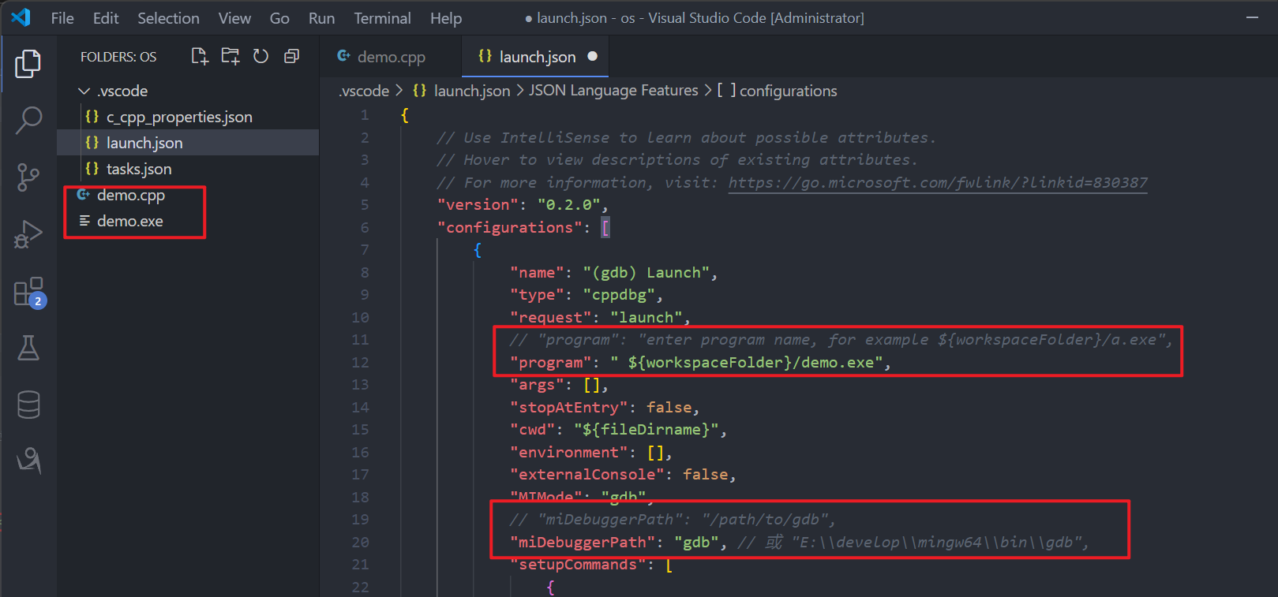Click the New Folder icon in Explorer header
Viewport: 1278px width, 597px height.
pos(230,56)
